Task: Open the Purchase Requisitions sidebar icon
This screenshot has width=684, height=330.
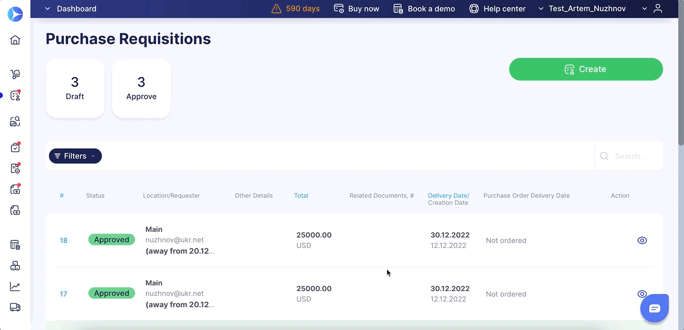Action: coord(15,95)
